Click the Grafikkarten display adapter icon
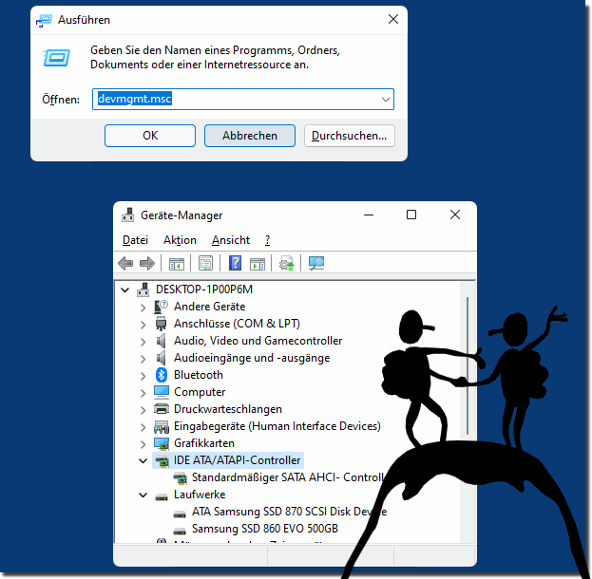Image resolution: width=592 pixels, height=579 pixels. (162, 443)
